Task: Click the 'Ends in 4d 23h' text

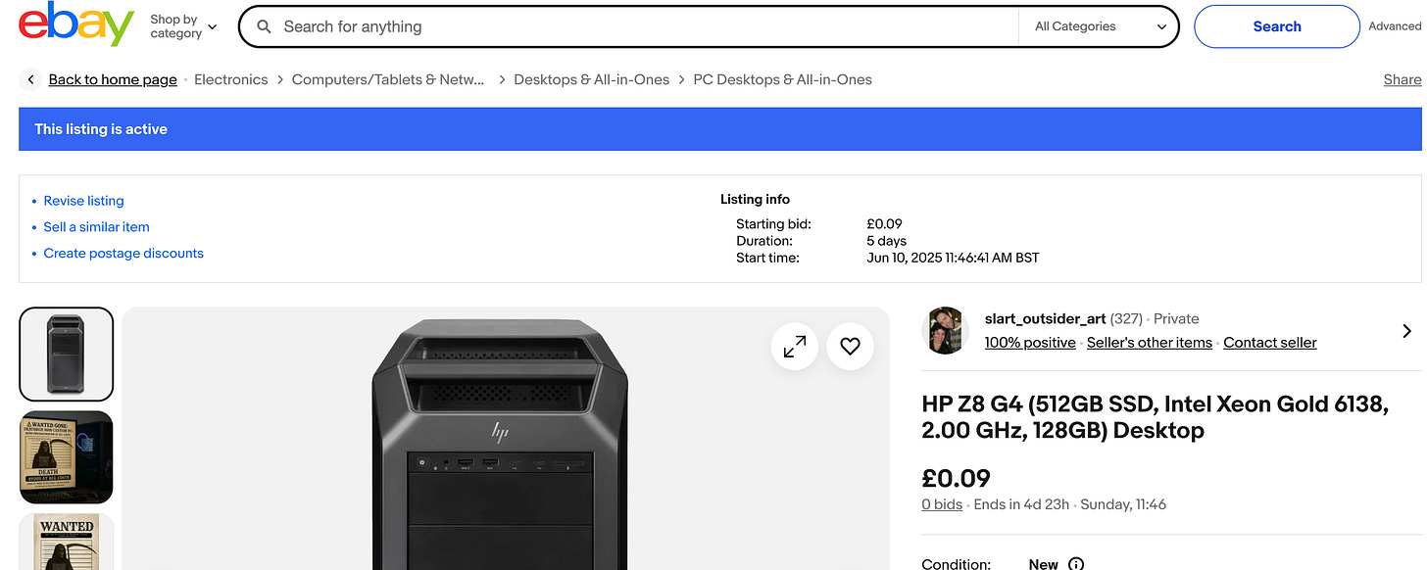Action: (x=1023, y=505)
